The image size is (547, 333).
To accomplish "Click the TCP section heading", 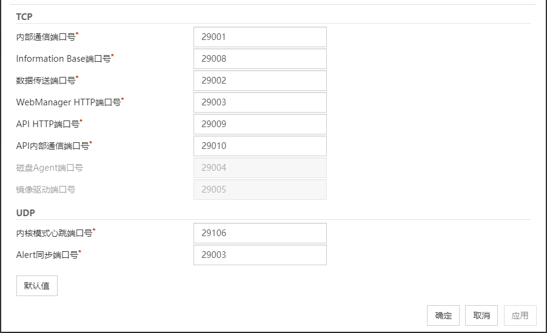I will [24, 16].
